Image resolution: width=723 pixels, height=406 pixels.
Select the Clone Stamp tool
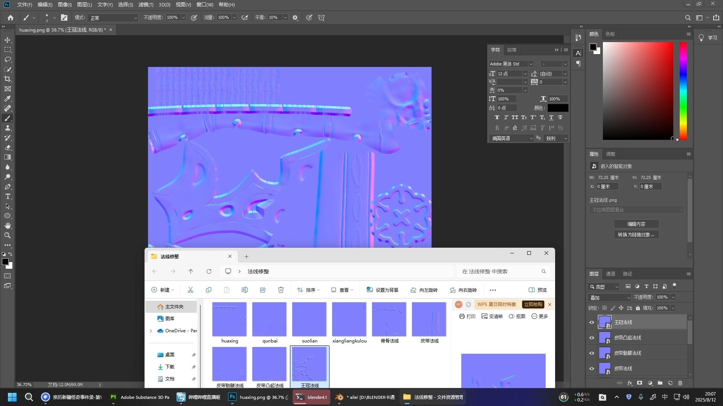[8, 128]
